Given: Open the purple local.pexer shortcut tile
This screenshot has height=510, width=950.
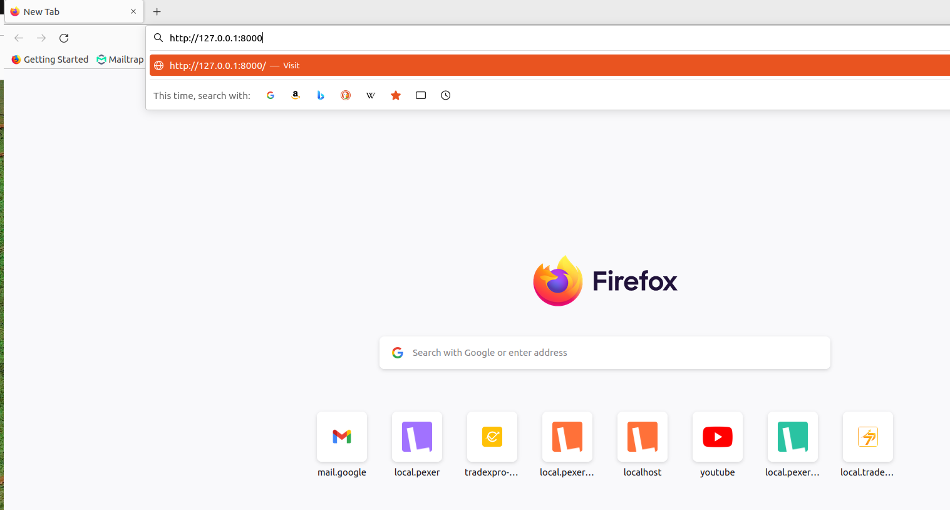Looking at the screenshot, I should 417,437.
